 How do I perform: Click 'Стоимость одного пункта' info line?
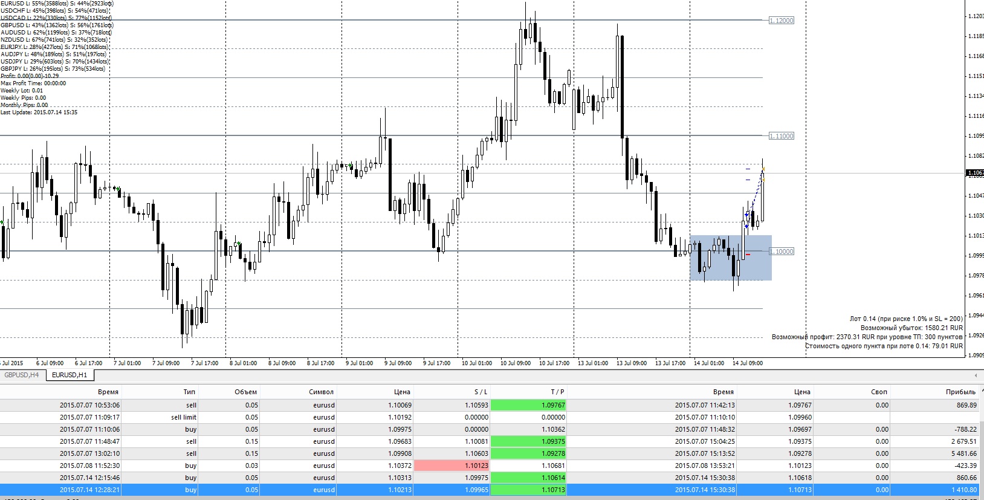tap(884, 346)
